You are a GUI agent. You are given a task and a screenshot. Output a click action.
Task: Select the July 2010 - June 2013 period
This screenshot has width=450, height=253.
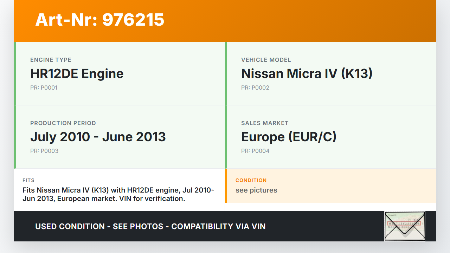pyautogui.click(x=98, y=137)
